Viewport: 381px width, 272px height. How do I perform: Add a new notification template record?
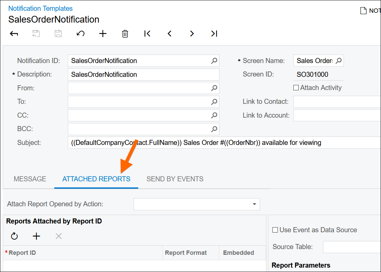[102, 34]
